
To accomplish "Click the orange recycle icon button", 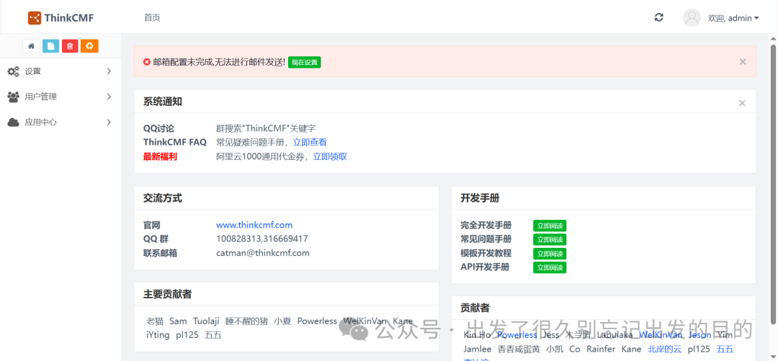I will click(89, 46).
